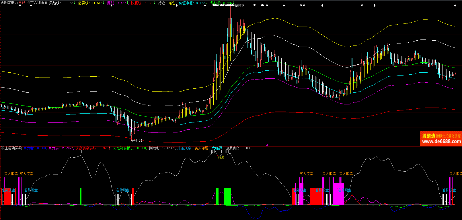Image resolution: width=462 pixels, height=220 pixels.
Task: Open the 跟庄精确买卖 indicator name
Action: click(11, 148)
